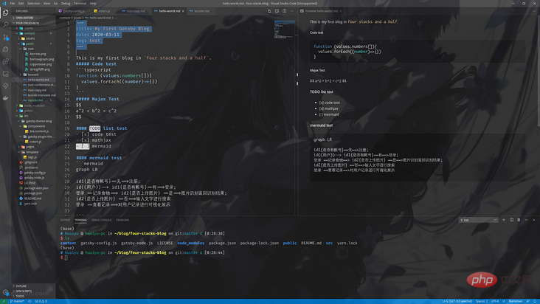
Task: Split the terminal panel
Action: tap(511, 220)
